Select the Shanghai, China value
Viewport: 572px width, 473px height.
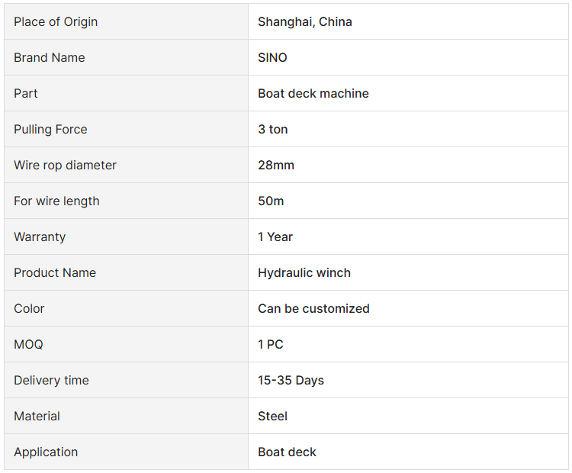[x=305, y=21]
